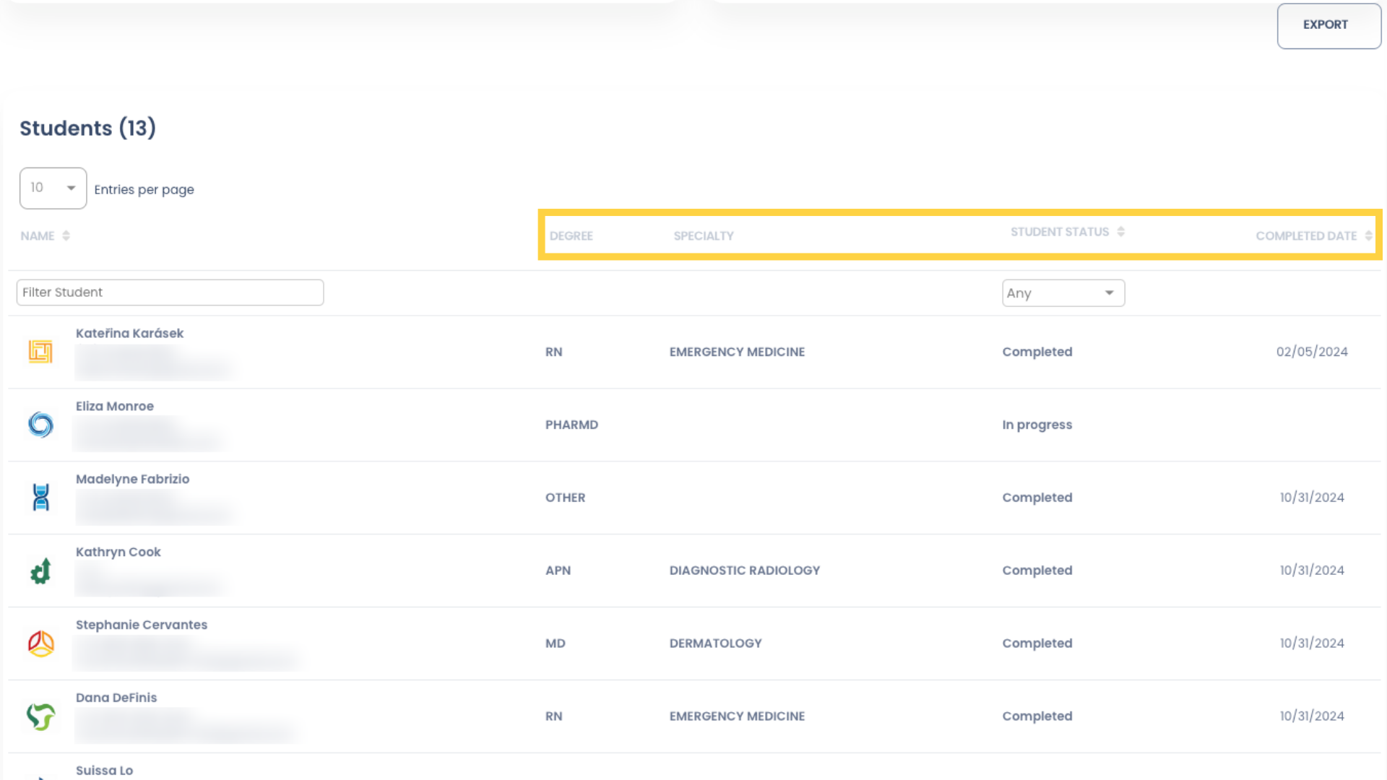
Task: Click Dana DeFinis' green avatar icon
Action: coord(40,716)
